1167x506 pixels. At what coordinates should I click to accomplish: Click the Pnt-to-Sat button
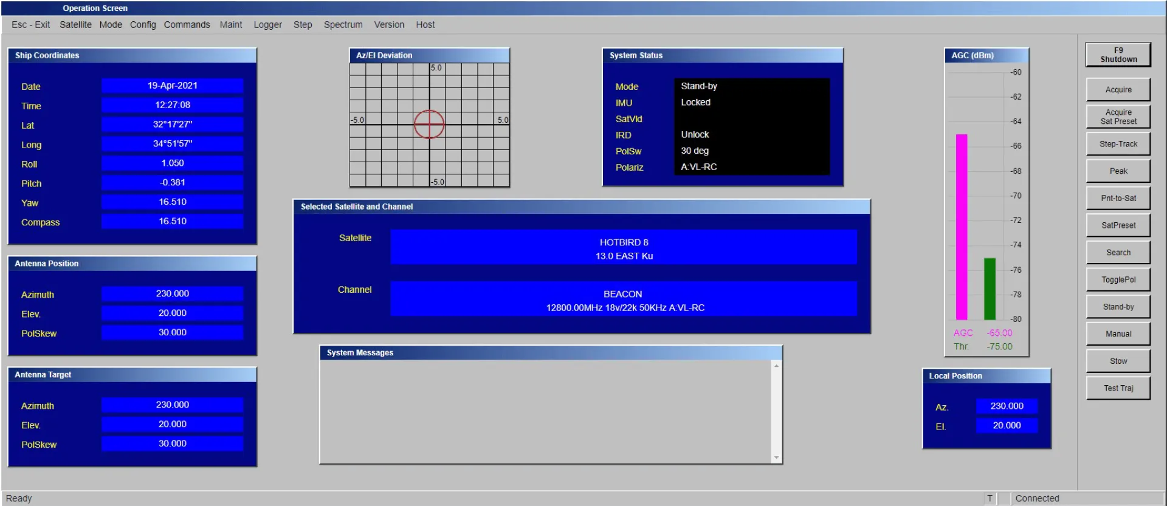[1118, 198]
